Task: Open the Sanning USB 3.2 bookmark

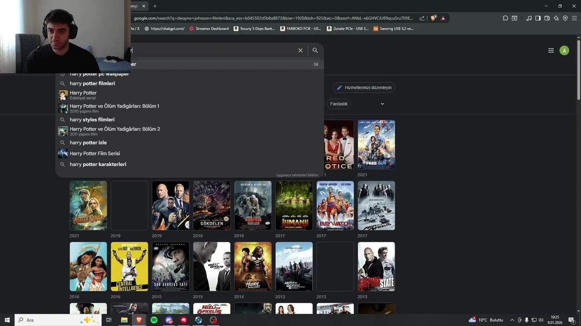Action: point(394,29)
